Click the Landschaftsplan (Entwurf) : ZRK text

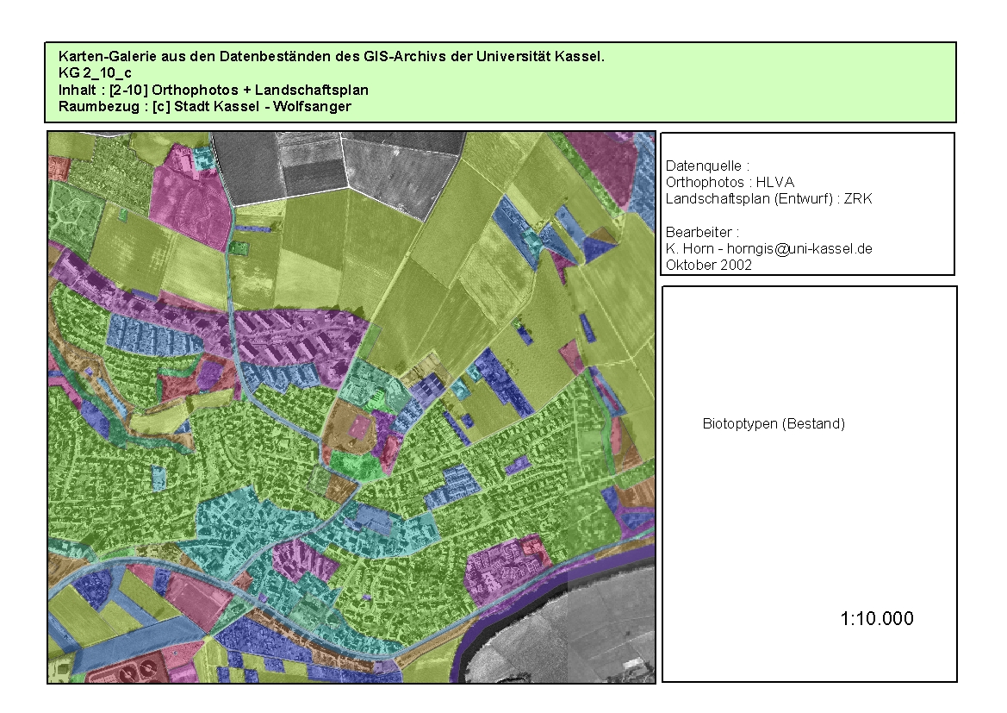click(x=769, y=199)
